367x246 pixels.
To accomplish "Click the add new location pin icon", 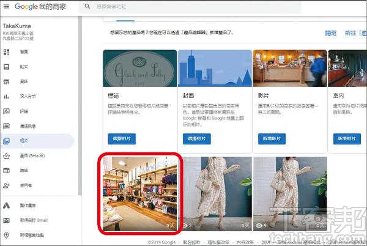I will pos(6,235).
